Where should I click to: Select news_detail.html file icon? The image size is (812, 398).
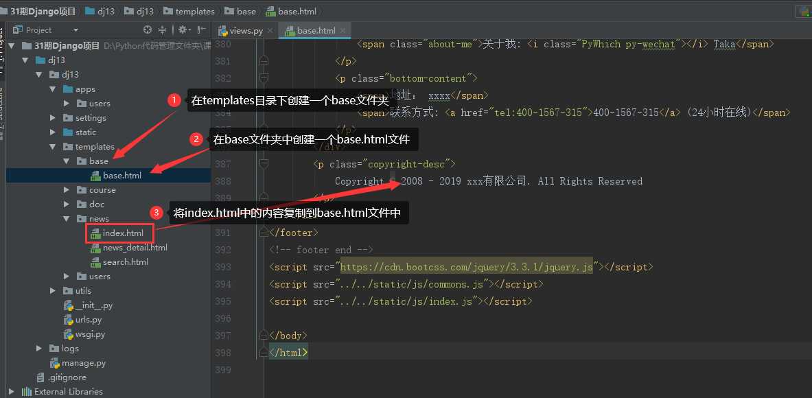[95, 248]
